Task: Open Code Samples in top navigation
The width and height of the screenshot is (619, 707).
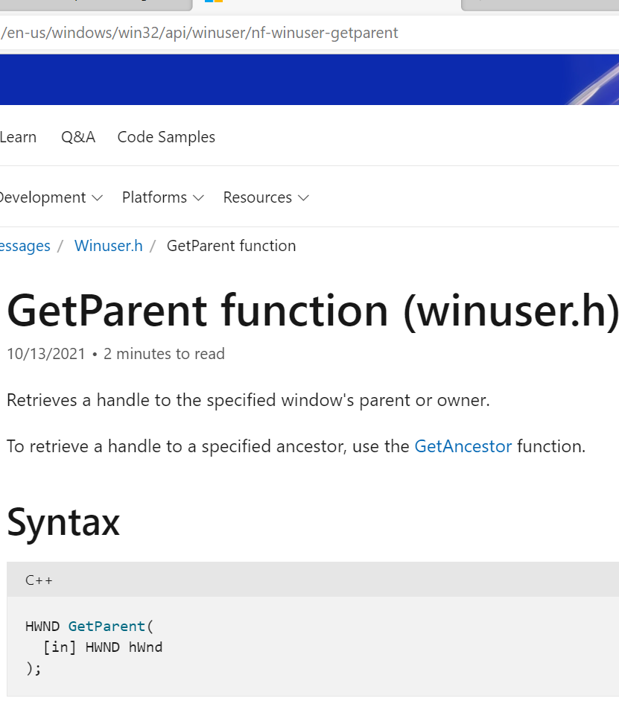Action: (166, 137)
